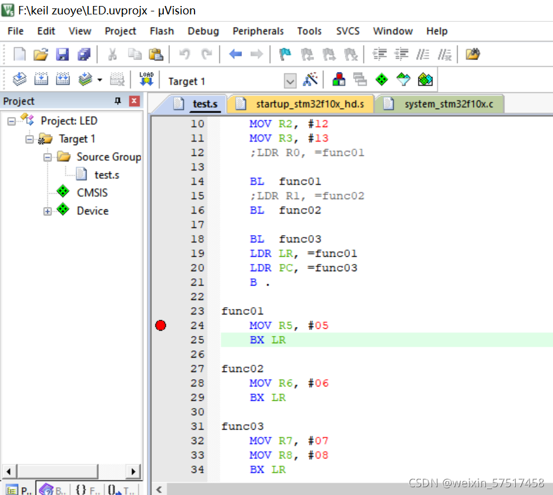Screen dimensions: 553x495
Task: Select test.s in the project tree
Action: tap(107, 175)
